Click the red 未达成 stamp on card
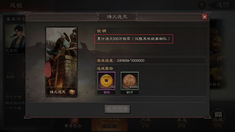Image resolution: width=235 pixels, height=132 pixels. [x=48, y=69]
